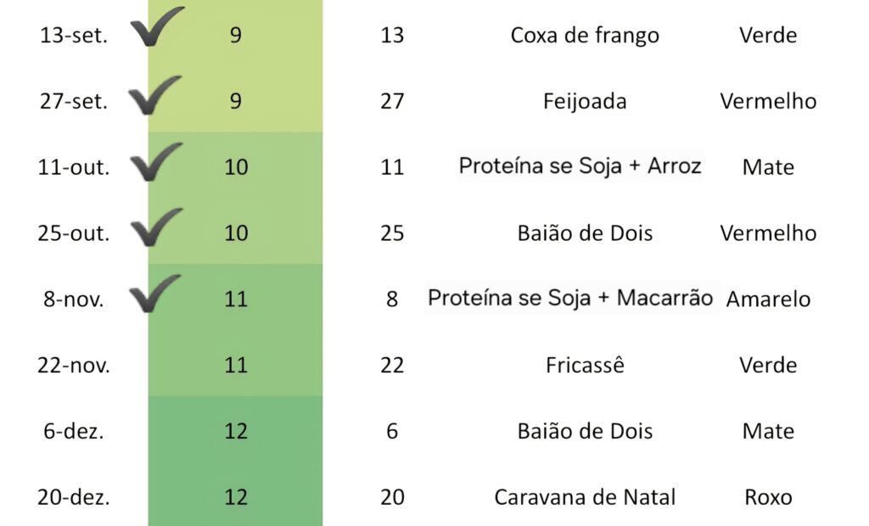This screenshot has height=526, width=869.
Task: Click the Roxo color label
Action: [x=768, y=497]
